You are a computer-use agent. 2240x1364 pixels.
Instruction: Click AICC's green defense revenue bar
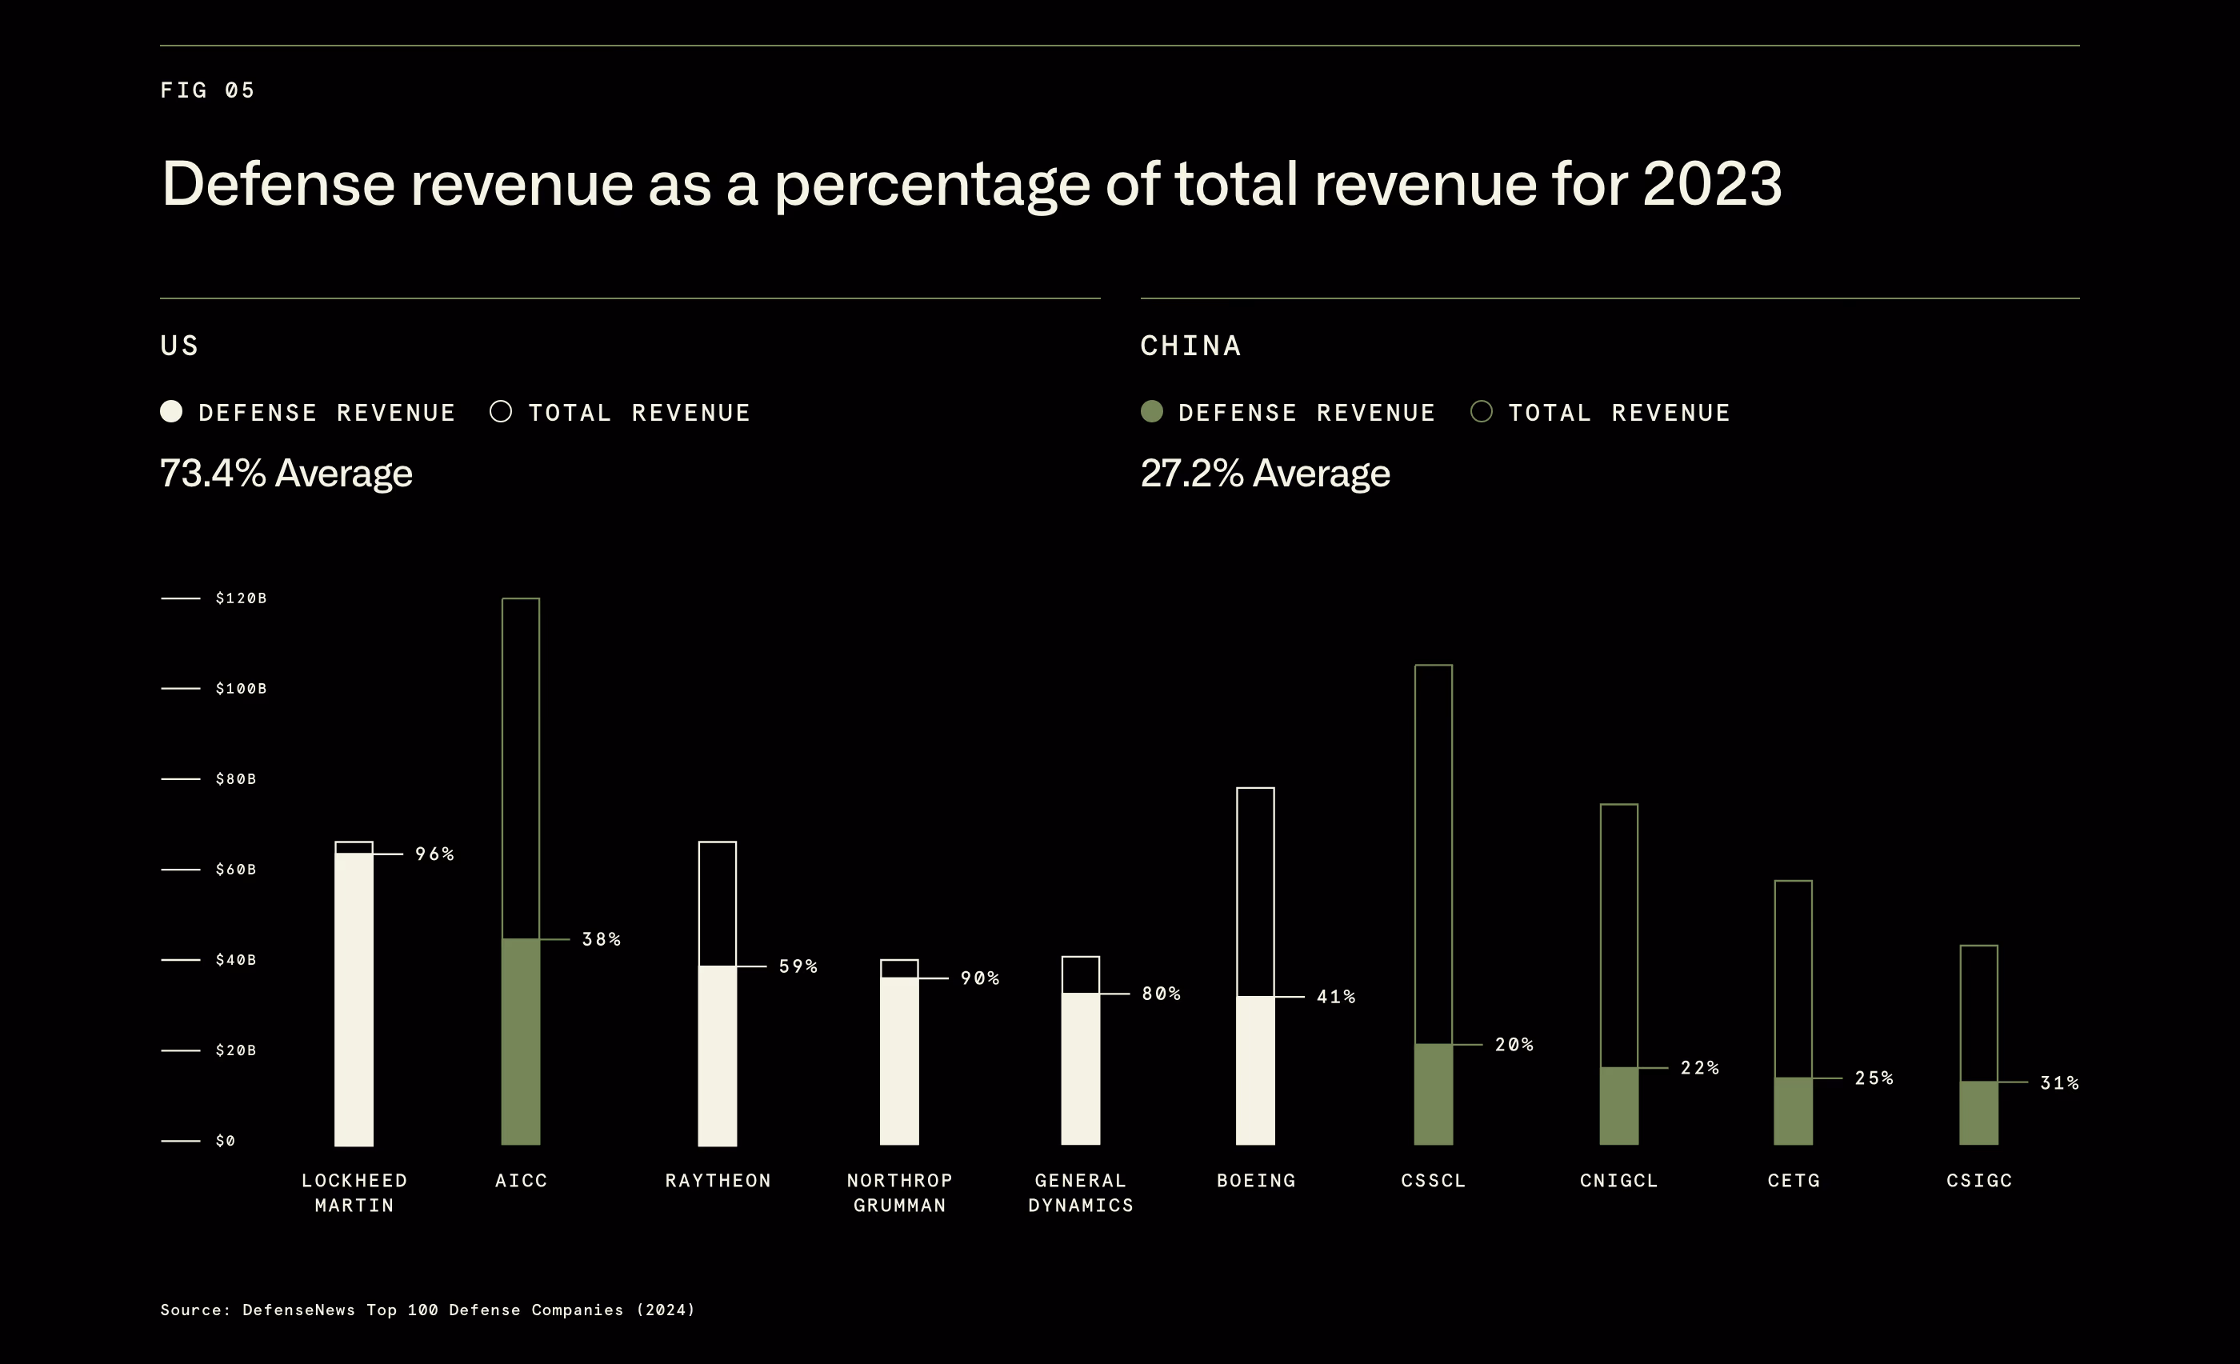tap(521, 1042)
